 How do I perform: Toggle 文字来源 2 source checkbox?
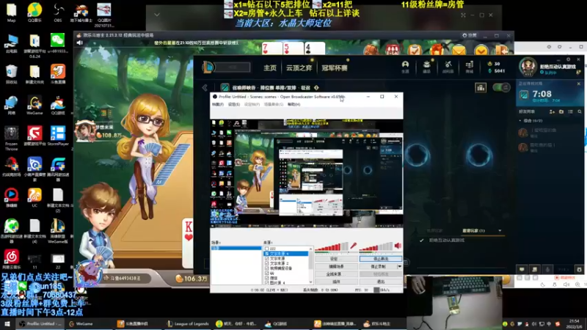[x=266, y=263]
